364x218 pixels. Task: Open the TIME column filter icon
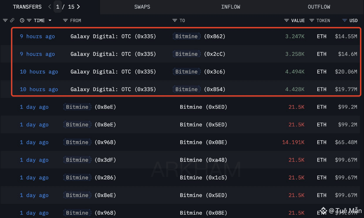(x=29, y=20)
